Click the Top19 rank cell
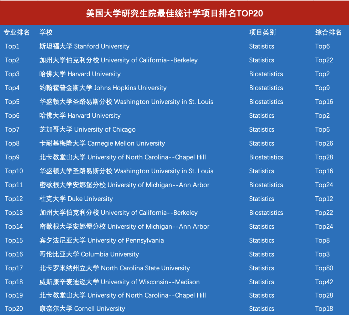 14,295
